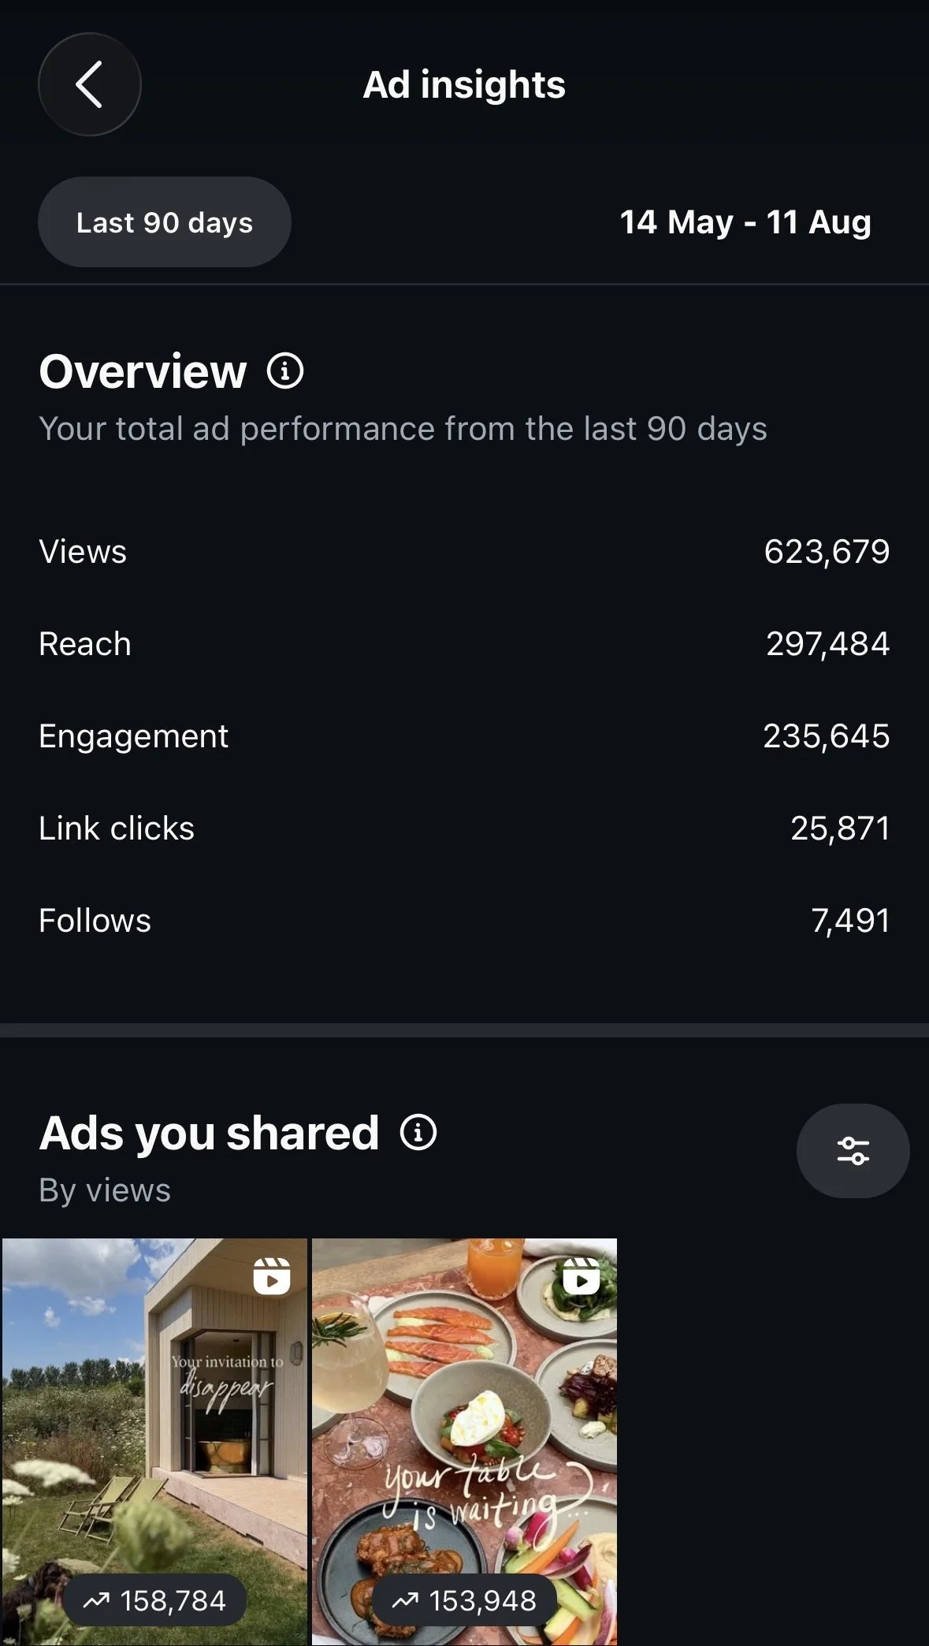The width and height of the screenshot is (929, 1646).
Task: Select the Link clicks metric row
Action: pos(464,829)
